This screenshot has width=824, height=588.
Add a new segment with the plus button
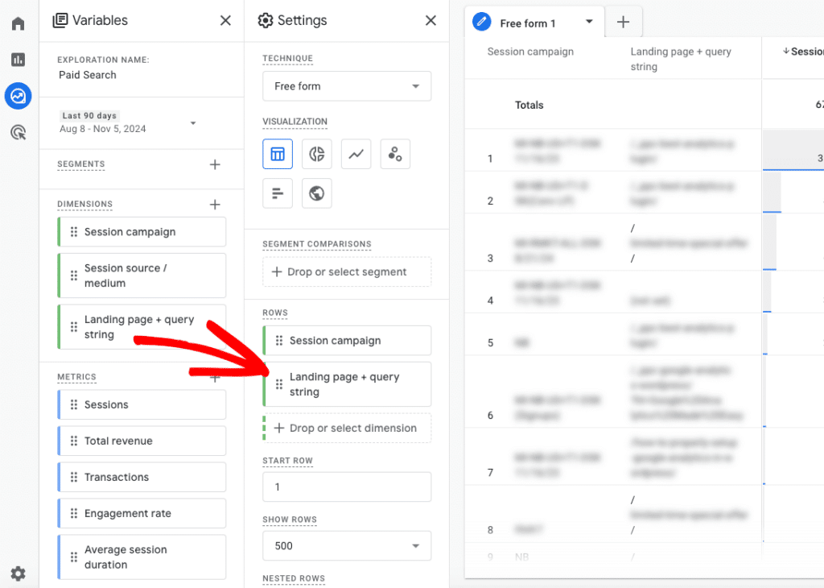point(215,164)
